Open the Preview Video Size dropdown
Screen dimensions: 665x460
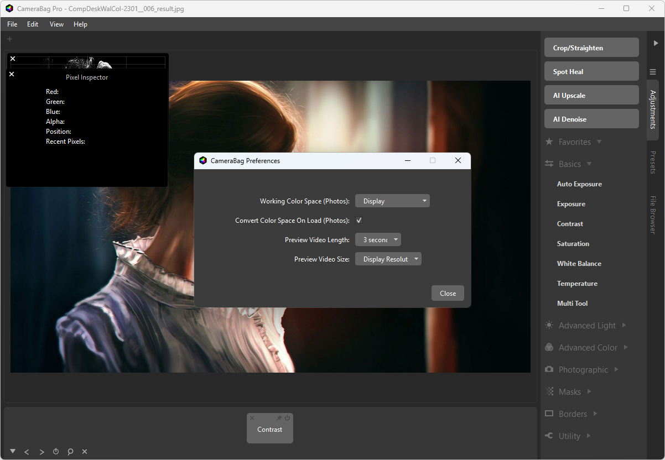[x=388, y=259]
